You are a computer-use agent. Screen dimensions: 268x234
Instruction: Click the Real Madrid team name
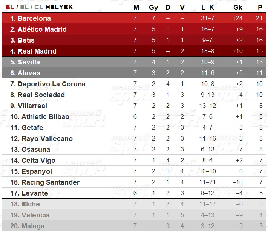point(37,51)
